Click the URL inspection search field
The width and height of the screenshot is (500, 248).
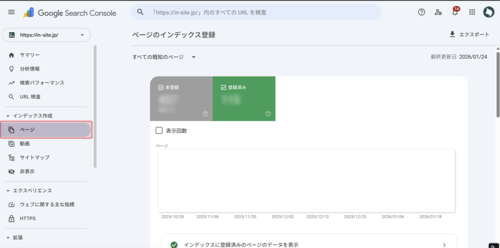[x=256, y=12]
